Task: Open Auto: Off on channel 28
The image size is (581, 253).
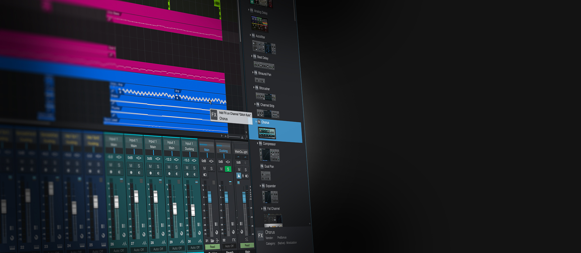Action: (x=158, y=249)
